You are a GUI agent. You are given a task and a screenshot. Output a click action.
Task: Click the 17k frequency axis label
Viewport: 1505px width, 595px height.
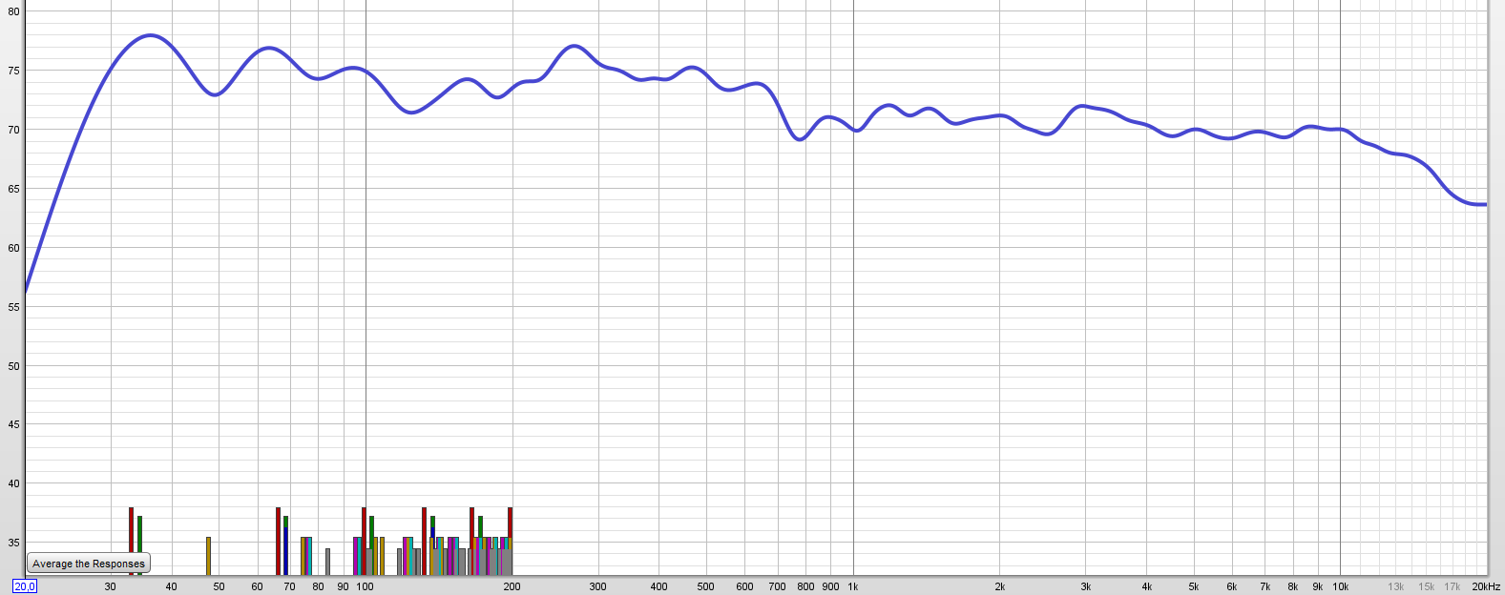pyautogui.click(x=1453, y=586)
